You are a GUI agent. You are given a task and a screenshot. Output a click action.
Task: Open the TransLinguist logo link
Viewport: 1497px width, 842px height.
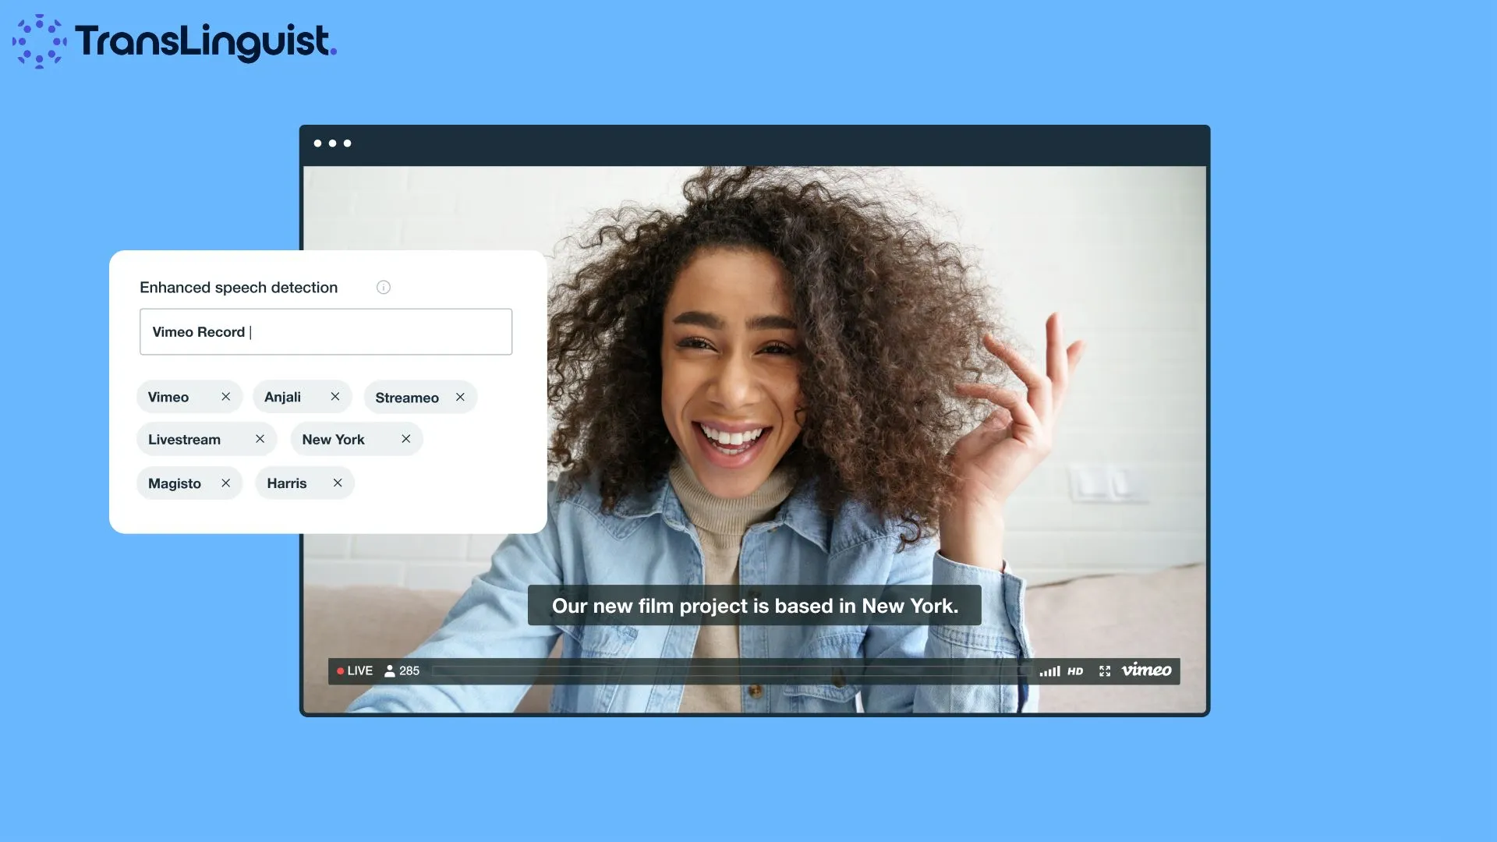(175, 41)
